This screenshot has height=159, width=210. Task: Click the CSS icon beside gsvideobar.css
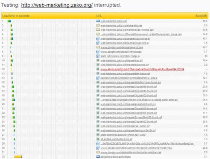[98, 152]
